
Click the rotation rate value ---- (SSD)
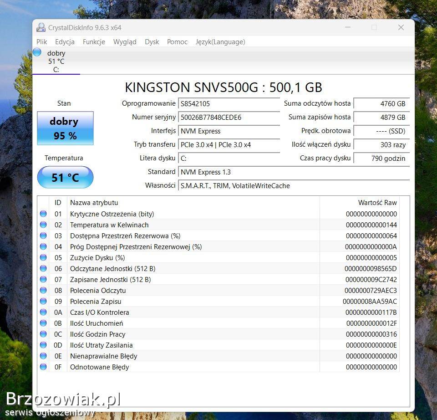pos(381,131)
